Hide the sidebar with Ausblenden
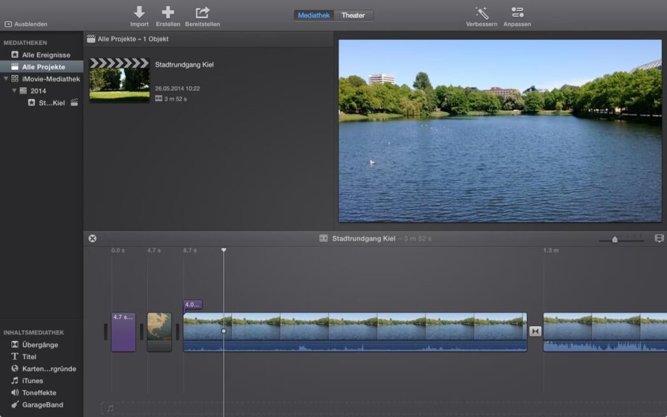Screen dimensions: 667x417 (x=26, y=24)
